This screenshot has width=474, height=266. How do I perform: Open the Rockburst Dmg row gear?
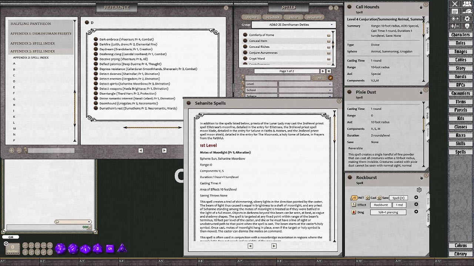(416, 212)
